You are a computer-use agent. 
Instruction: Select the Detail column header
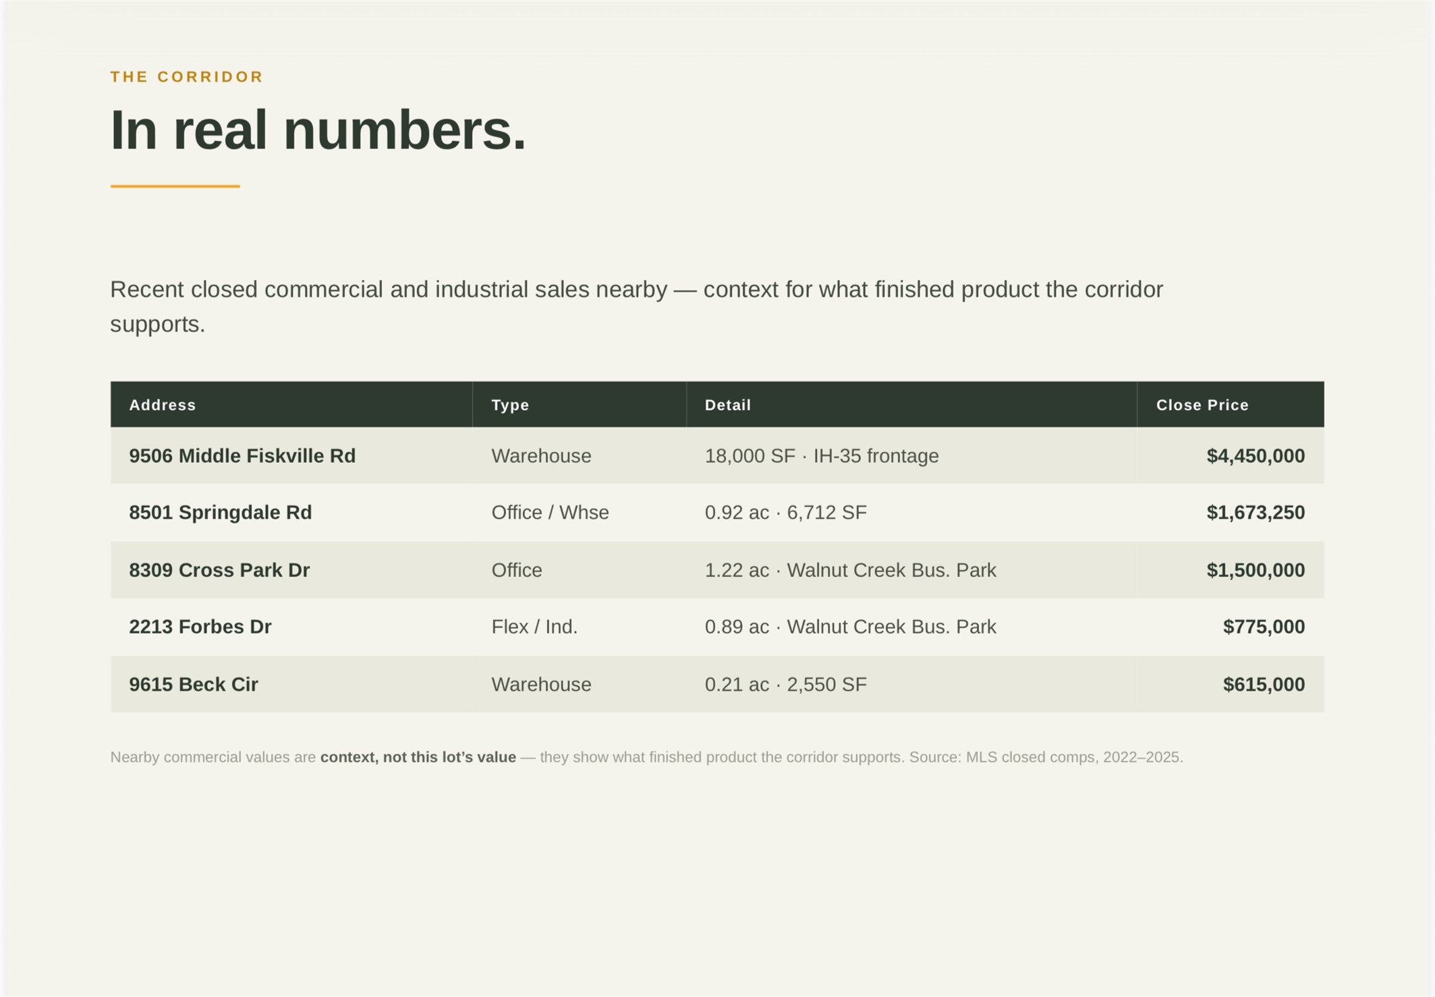[728, 405]
